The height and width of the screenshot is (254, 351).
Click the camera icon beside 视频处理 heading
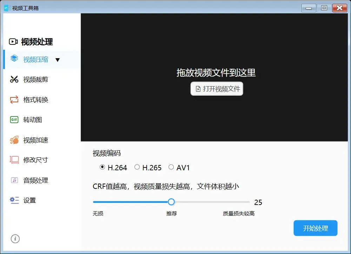pyautogui.click(x=13, y=42)
